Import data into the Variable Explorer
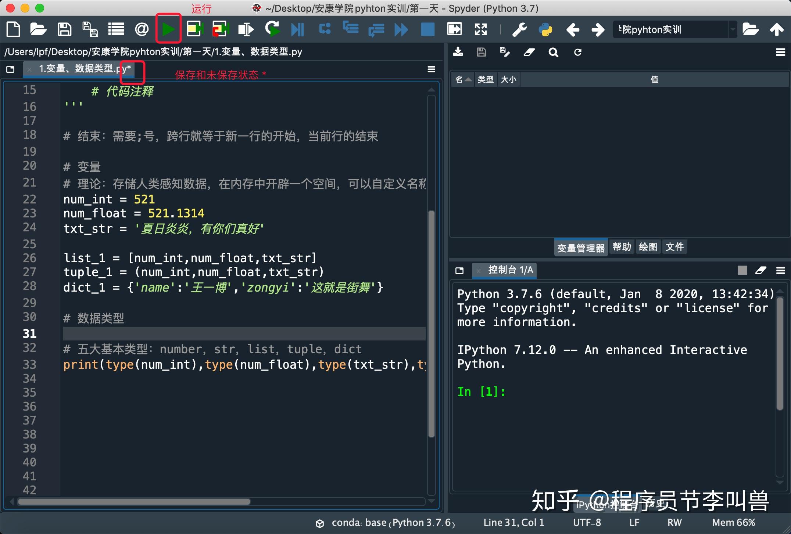 coord(458,52)
